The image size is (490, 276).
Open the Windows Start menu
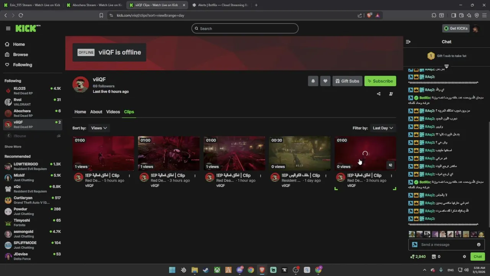(x=172, y=270)
